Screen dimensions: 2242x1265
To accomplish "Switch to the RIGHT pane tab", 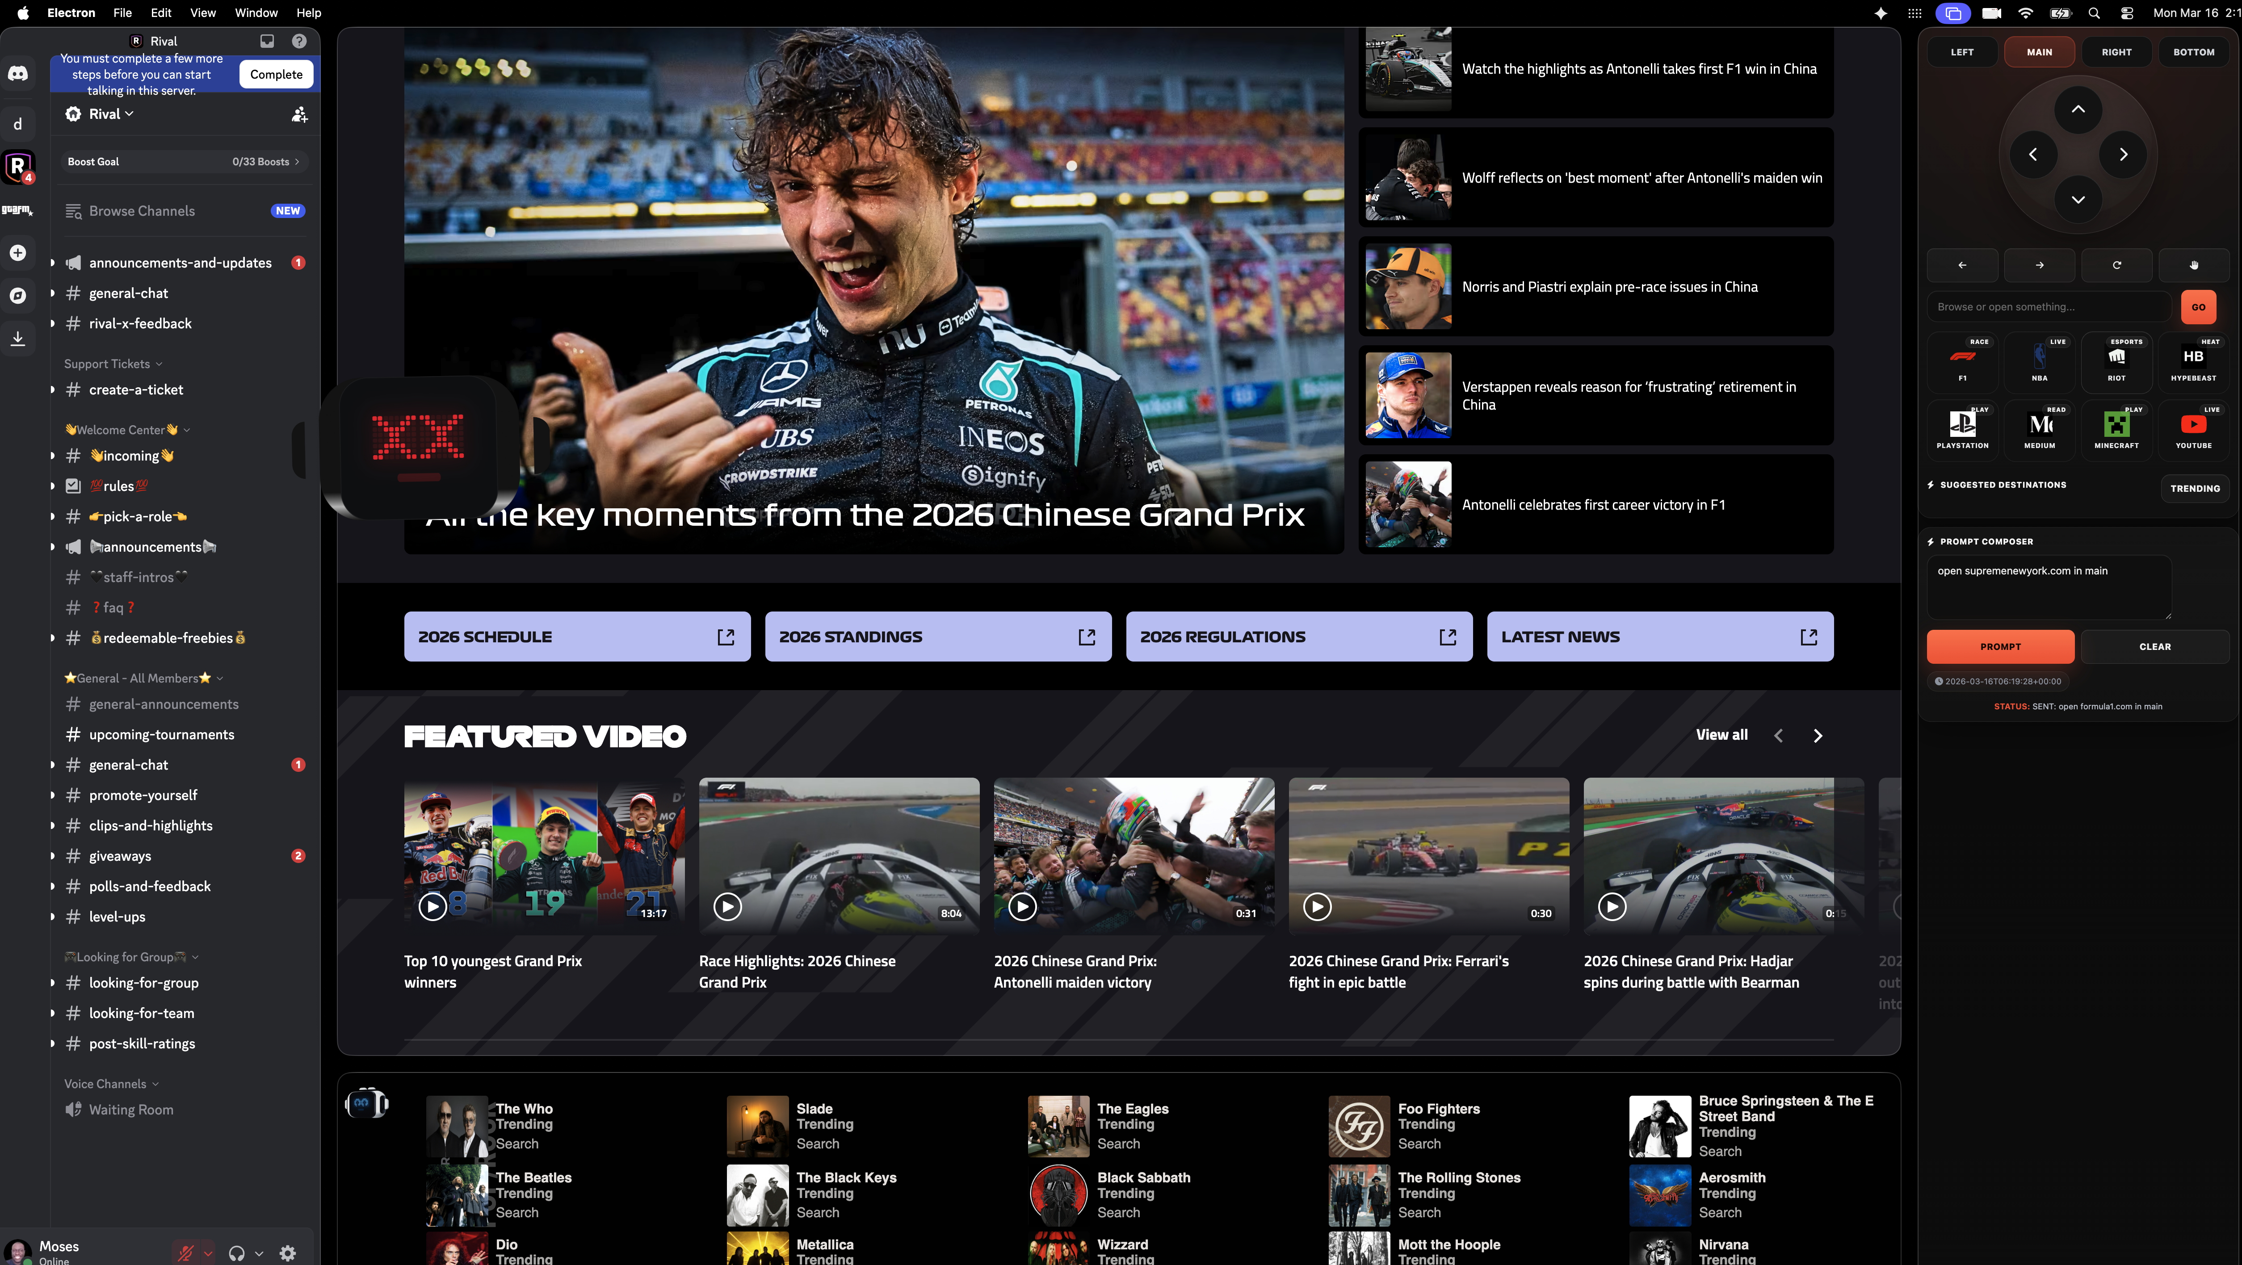I will [x=2116, y=52].
